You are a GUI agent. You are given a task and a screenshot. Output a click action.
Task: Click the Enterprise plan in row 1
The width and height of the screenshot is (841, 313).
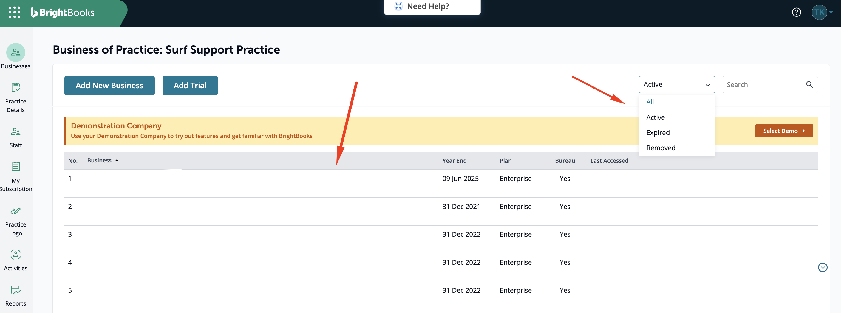[516, 179]
